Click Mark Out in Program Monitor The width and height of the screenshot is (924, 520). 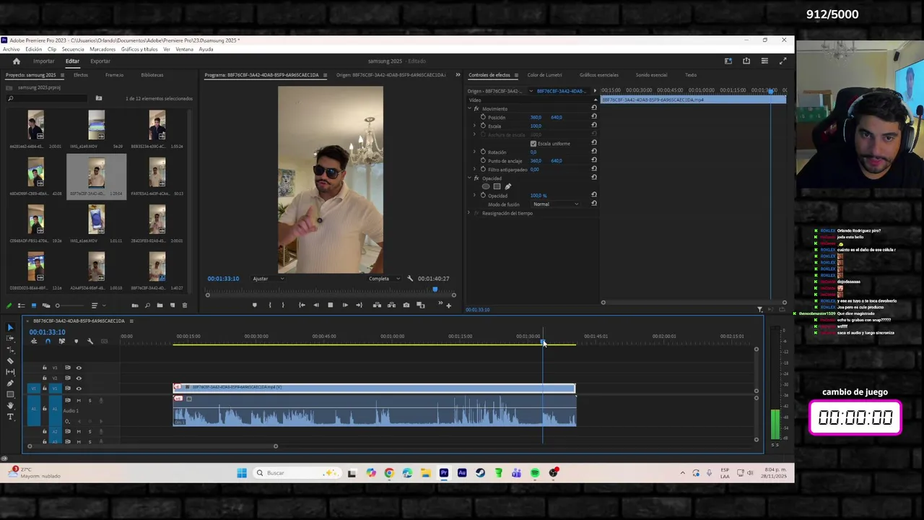(283, 305)
